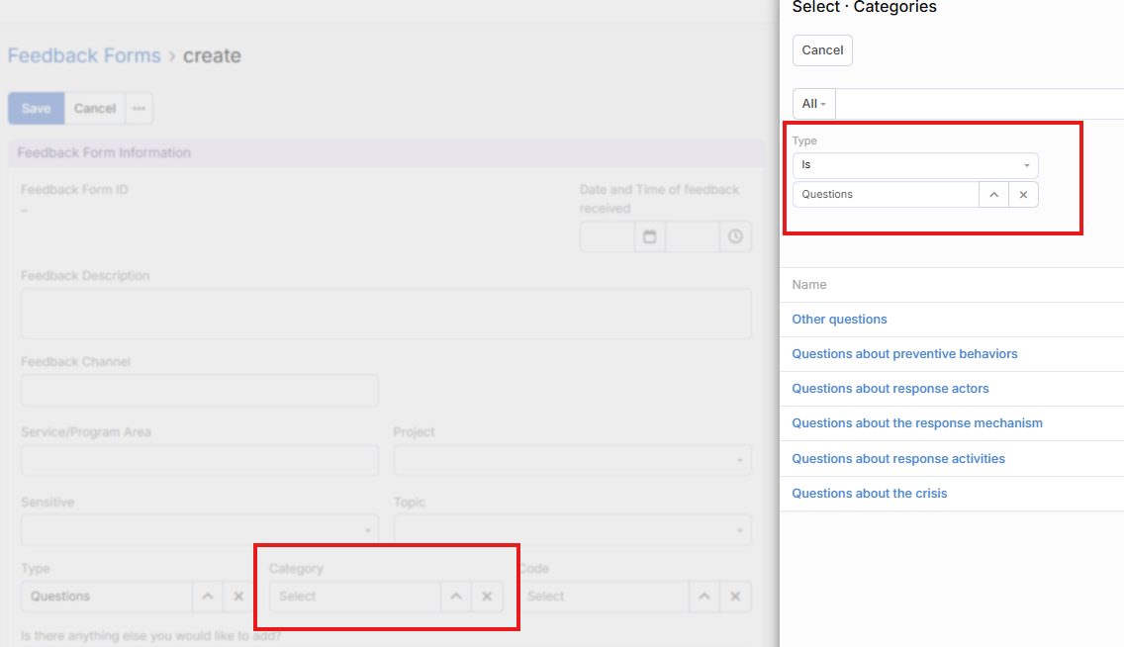
Task: Open the Project dropdown
Action: pyautogui.click(x=572, y=460)
